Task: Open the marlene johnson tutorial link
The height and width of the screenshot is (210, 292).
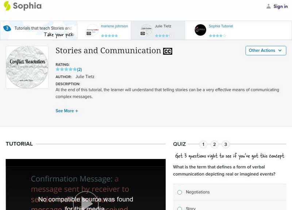Action: [x=114, y=26]
